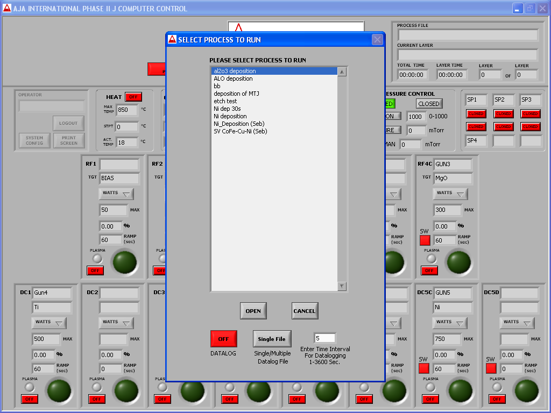Turn the RF4C power knob
The height and width of the screenshot is (413, 551).
tap(459, 262)
